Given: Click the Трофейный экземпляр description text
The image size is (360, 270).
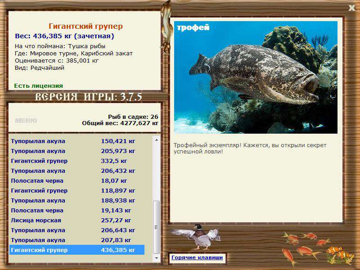Looking at the screenshot, I should tap(250, 148).
